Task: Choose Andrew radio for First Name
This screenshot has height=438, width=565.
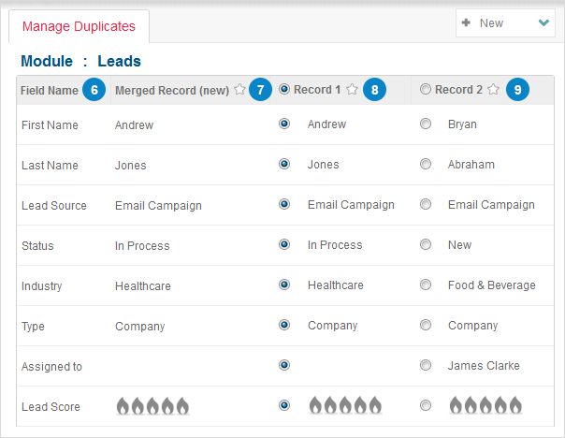Action: (284, 124)
